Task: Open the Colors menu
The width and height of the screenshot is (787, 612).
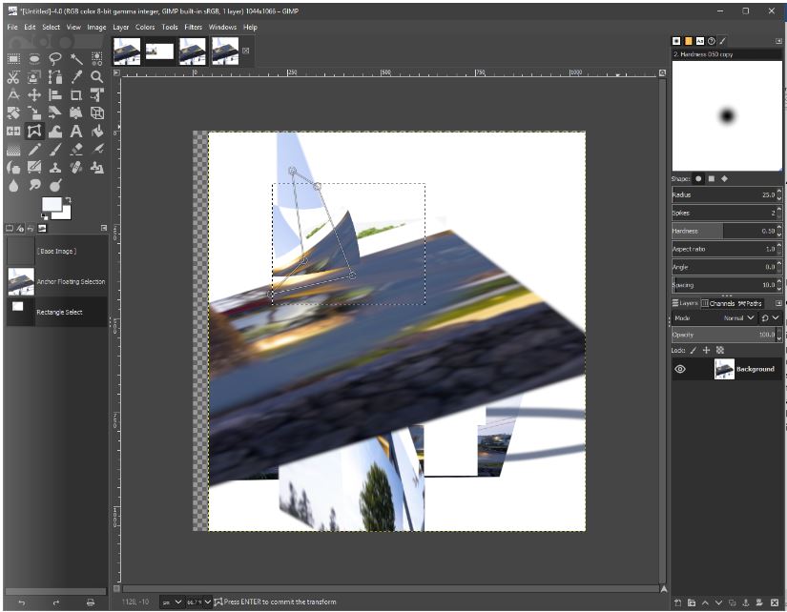Action: tap(145, 27)
